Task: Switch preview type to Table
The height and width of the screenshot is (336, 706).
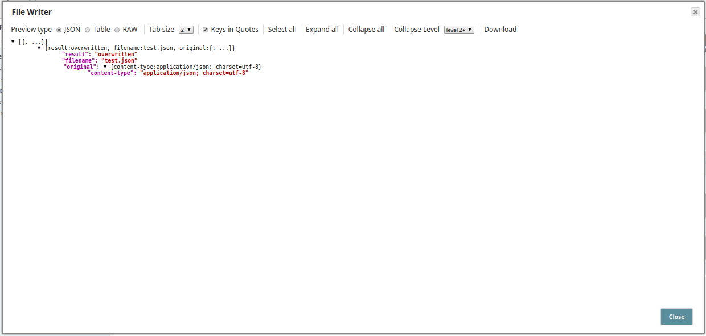Action: point(88,30)
